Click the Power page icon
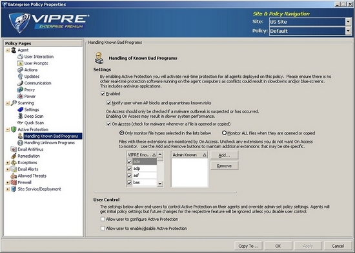This screenshot has width=355, height=253. tap(21, 96)
